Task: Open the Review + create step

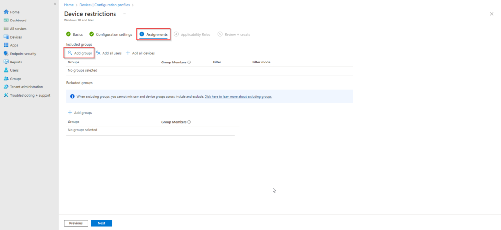Action: click(234, 35)
